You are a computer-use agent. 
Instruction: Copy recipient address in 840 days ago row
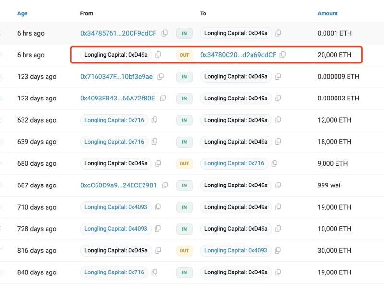[x=278, y=272]
